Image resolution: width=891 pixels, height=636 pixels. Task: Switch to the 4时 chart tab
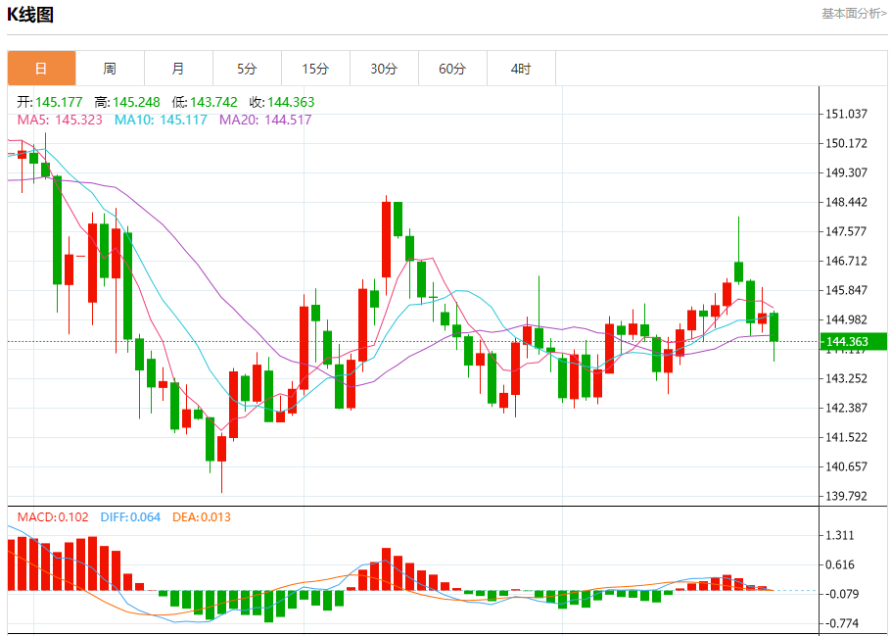[521, 69]
